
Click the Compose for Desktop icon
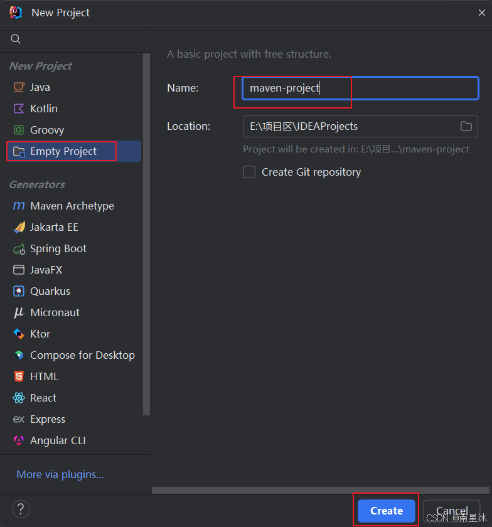(19, 355)
